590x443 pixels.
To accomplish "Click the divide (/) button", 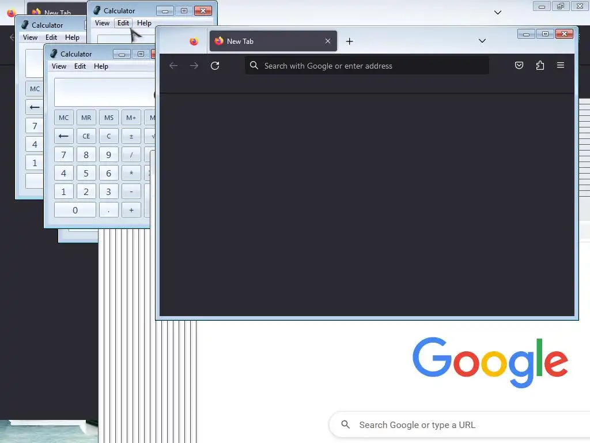I will 131,155.
